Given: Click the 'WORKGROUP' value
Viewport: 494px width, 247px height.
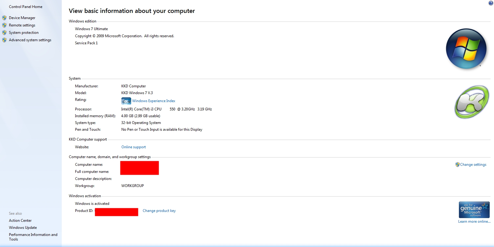Looking at the screenshot, I should coord(132,186).
